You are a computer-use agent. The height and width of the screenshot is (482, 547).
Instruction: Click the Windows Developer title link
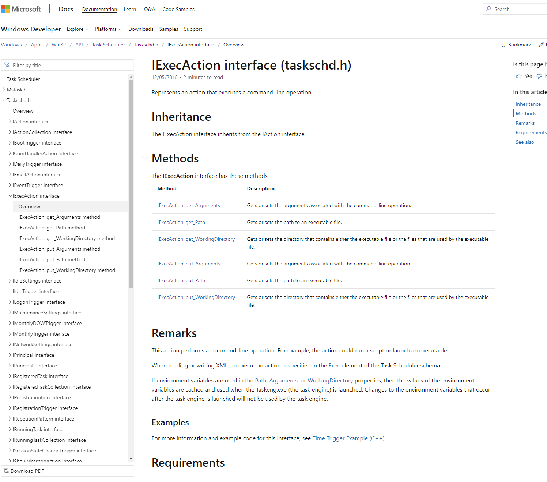(31, 29)
